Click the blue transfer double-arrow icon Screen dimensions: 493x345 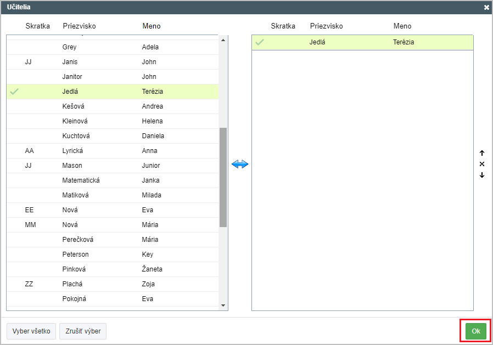point(240,164)
